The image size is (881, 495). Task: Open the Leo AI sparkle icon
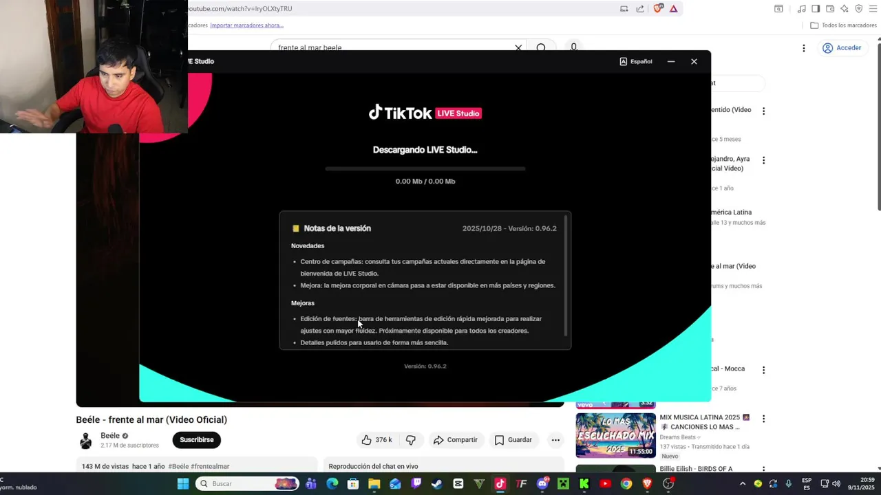click(x=845, y=8)
